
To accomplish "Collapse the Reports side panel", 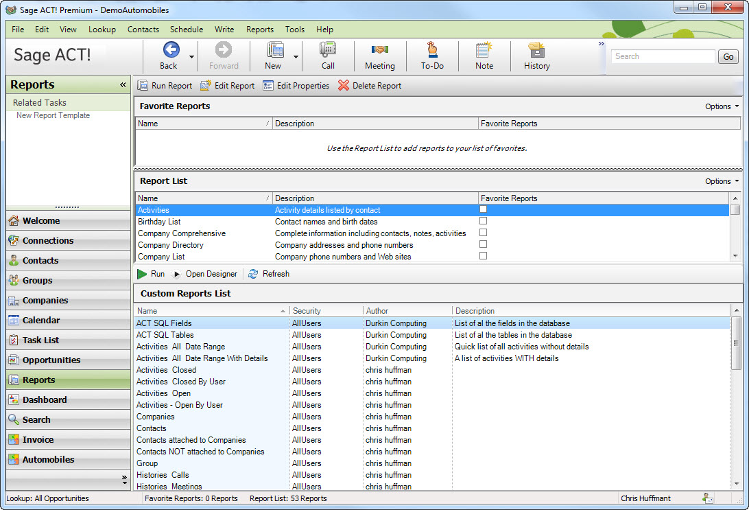I will [x=123, y=84].
